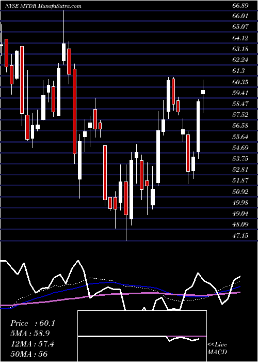
Task: Click the 52.81 price axis label
Action: coord(240,170)
